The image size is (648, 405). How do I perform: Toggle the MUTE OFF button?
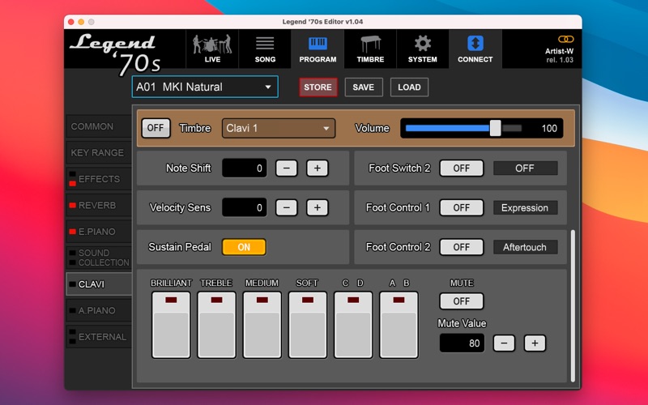point(461,301)
